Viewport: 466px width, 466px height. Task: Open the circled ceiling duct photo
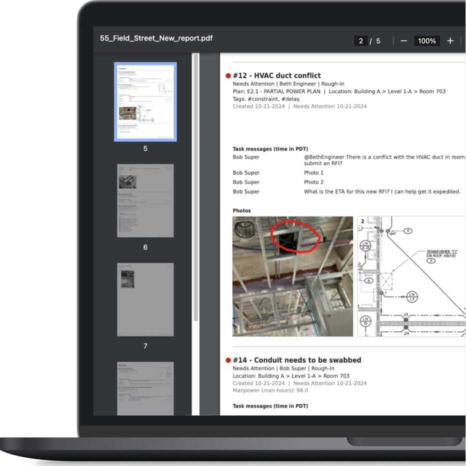pyautogui.click(x=292, y=276)
